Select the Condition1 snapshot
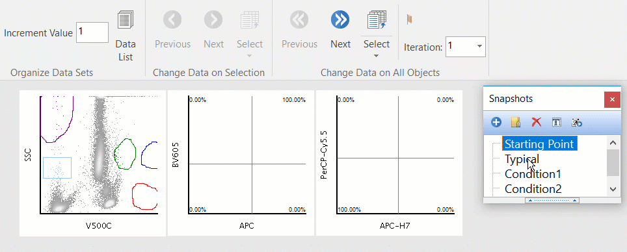The image size is (627, 252). tap(533, 173)
